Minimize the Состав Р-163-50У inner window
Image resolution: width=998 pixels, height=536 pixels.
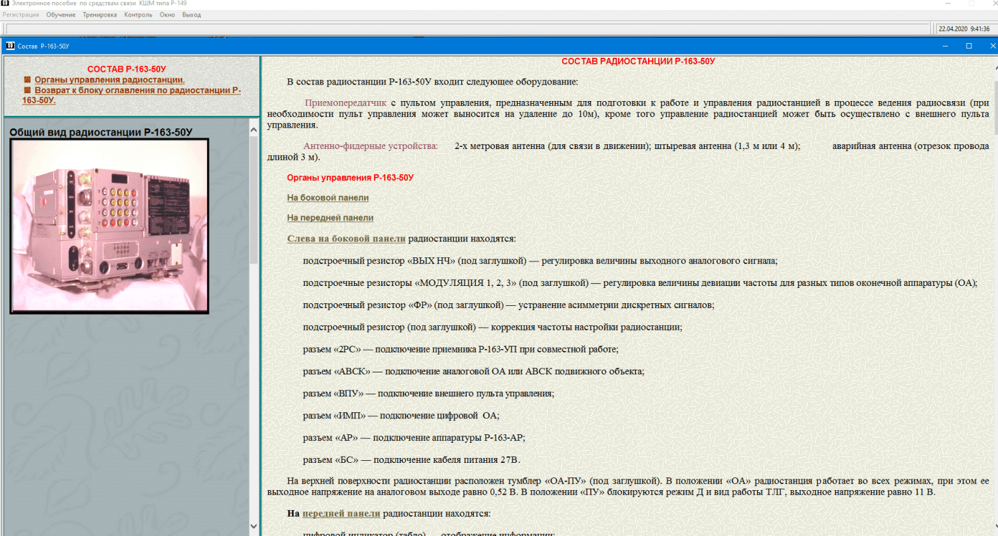click(x=947, y=46)
